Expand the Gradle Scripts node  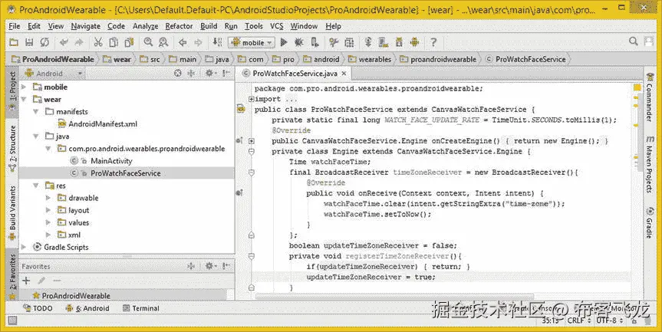[x=24, y=247]
